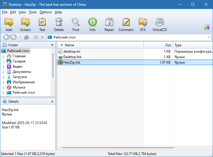Viewport: 213px width, 157px height.
Task: Click the 1.97 KB size cell
Action: click(x=165, y=62)
